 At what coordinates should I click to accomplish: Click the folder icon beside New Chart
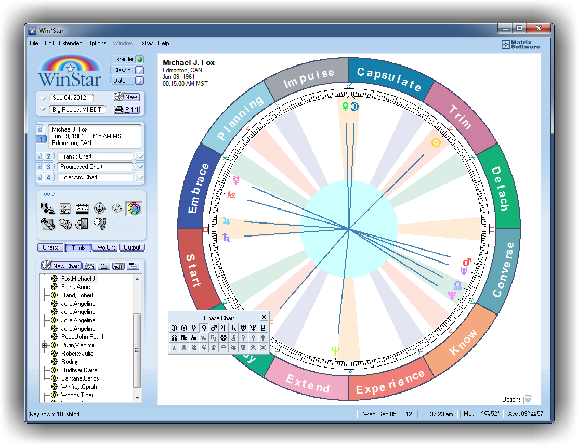tap(104, 266)
